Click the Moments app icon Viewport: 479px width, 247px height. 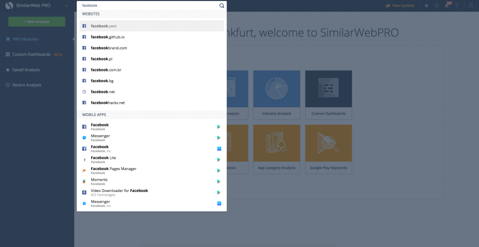point(84,181)
